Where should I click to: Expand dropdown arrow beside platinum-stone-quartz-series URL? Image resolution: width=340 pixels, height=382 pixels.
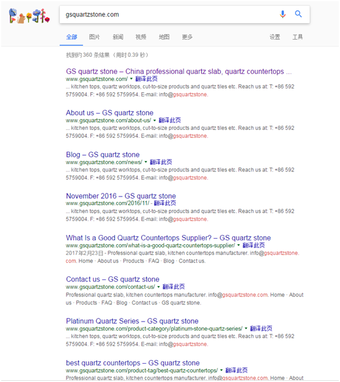[x=246, y=328]
